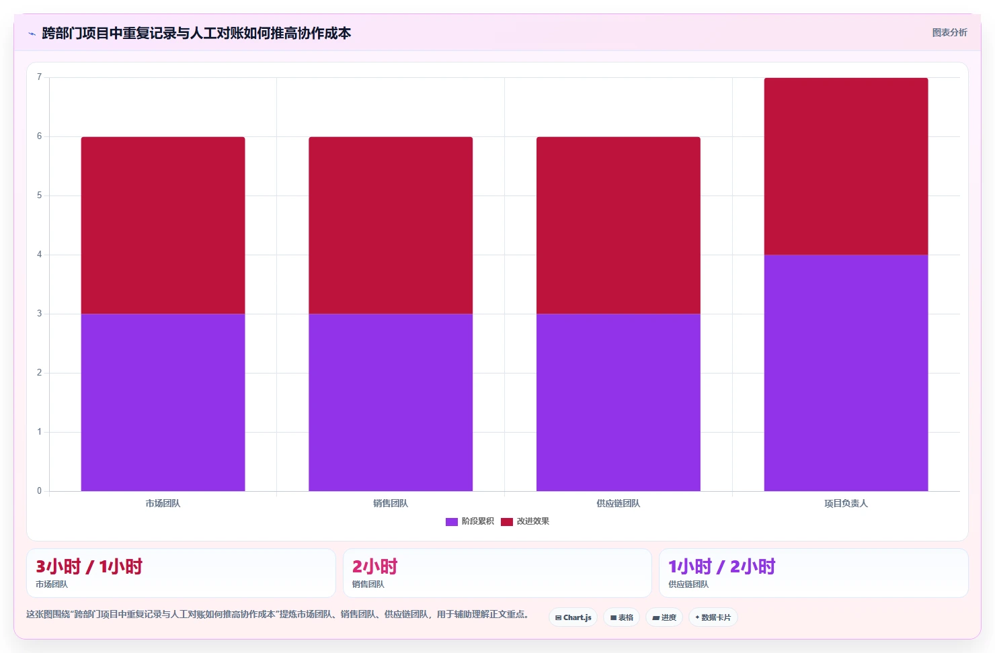Viewport: 995px width, 653px height.
Task: Click the red bar segment for 销售团队
Action: [x=391, y=225]
